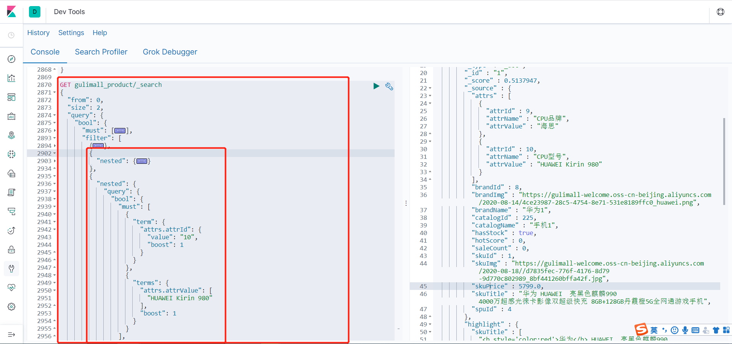Open Dashboard from the sidebar icon
Screen dimensions: 732x344
(x=11, y=97)
